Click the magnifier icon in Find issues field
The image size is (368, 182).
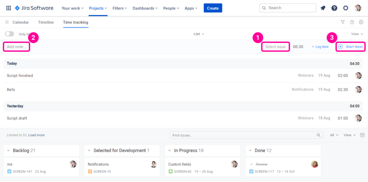click(x=318, y=135)
